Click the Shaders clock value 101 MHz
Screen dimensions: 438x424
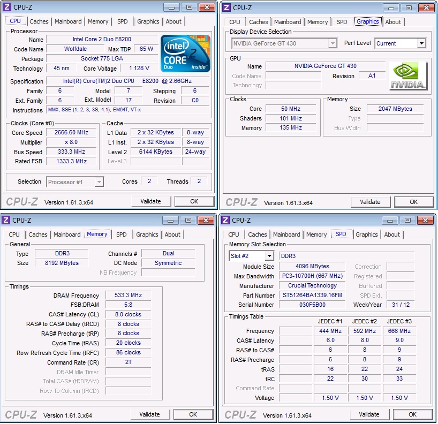click(x=291, y=118)
